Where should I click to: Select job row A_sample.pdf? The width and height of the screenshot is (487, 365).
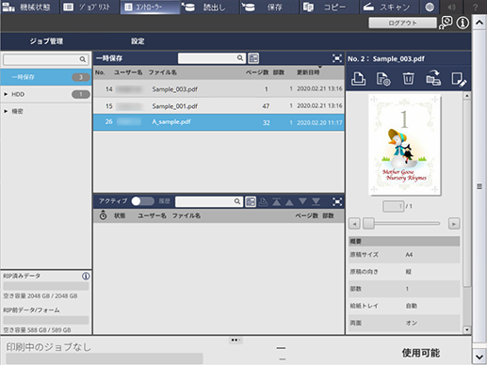[219, 122]
